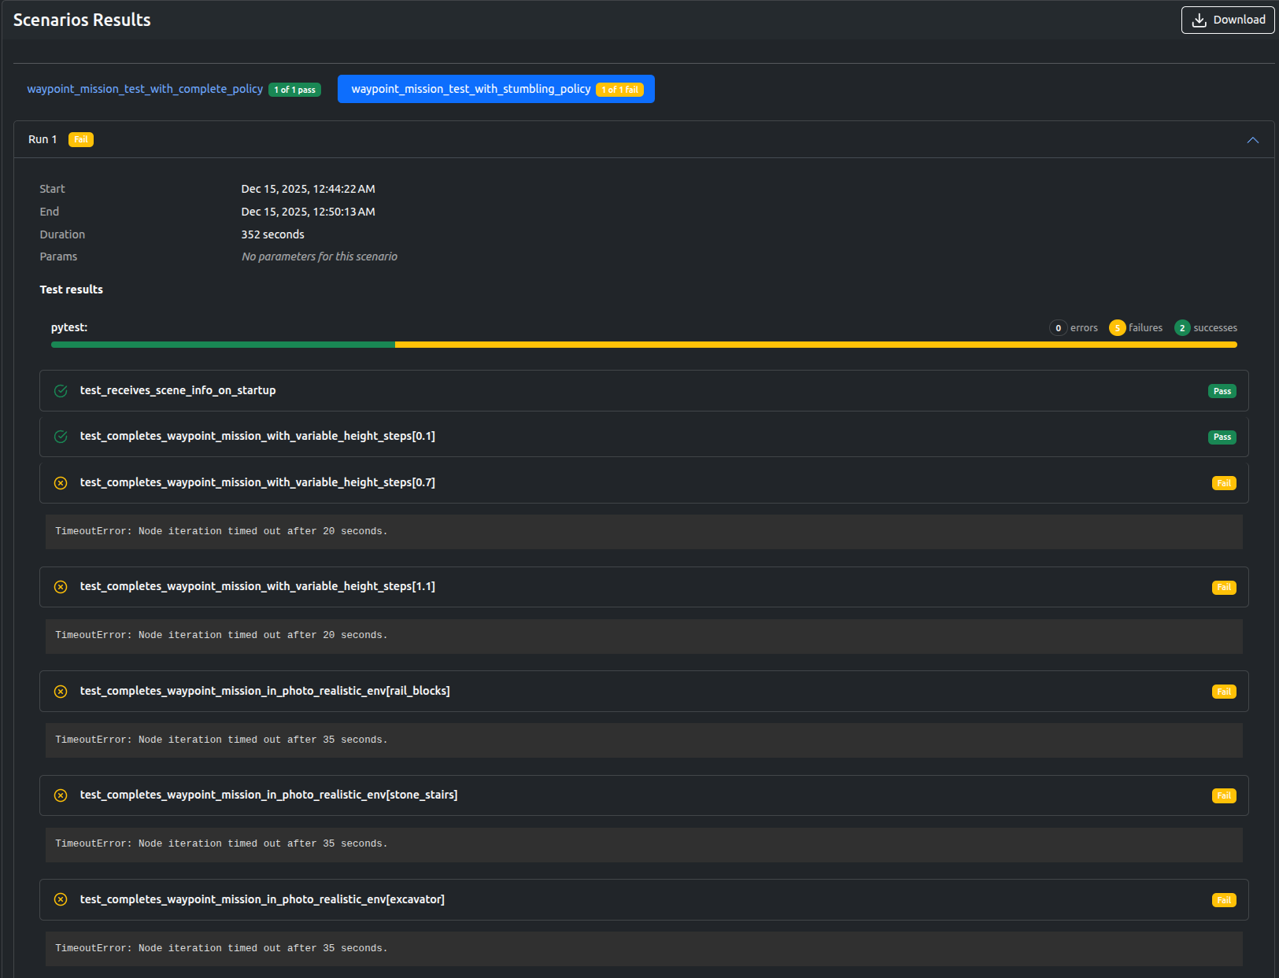Image resolution: width=1279 pixels, height=978 pixels.
Task: Click the 2 successes count badge
Action: click(1181, 328)
